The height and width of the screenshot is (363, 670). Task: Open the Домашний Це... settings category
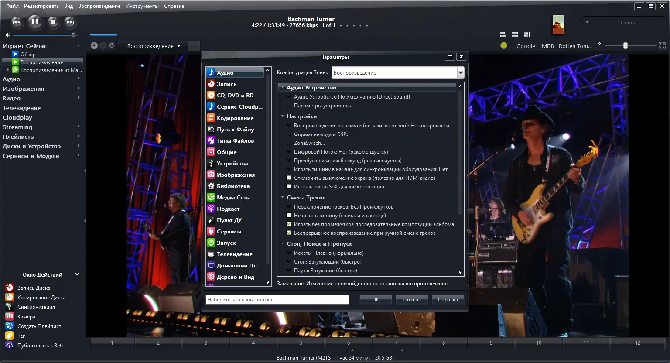[x=236, y=265]
